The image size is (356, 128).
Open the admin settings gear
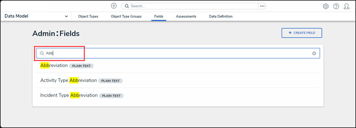tap(326, 6)
